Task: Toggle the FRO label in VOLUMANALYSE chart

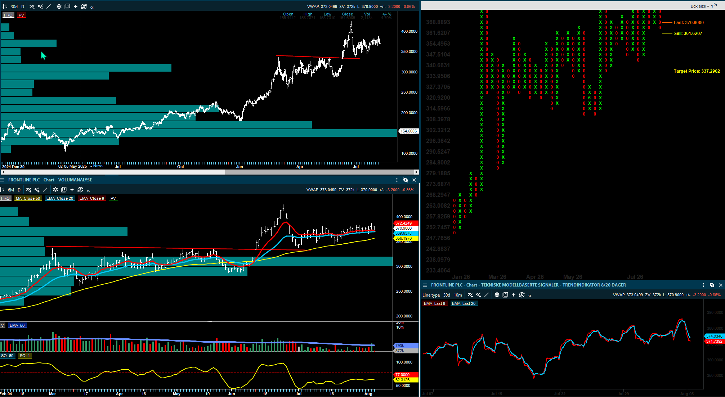Action: [x=5, y=198]
